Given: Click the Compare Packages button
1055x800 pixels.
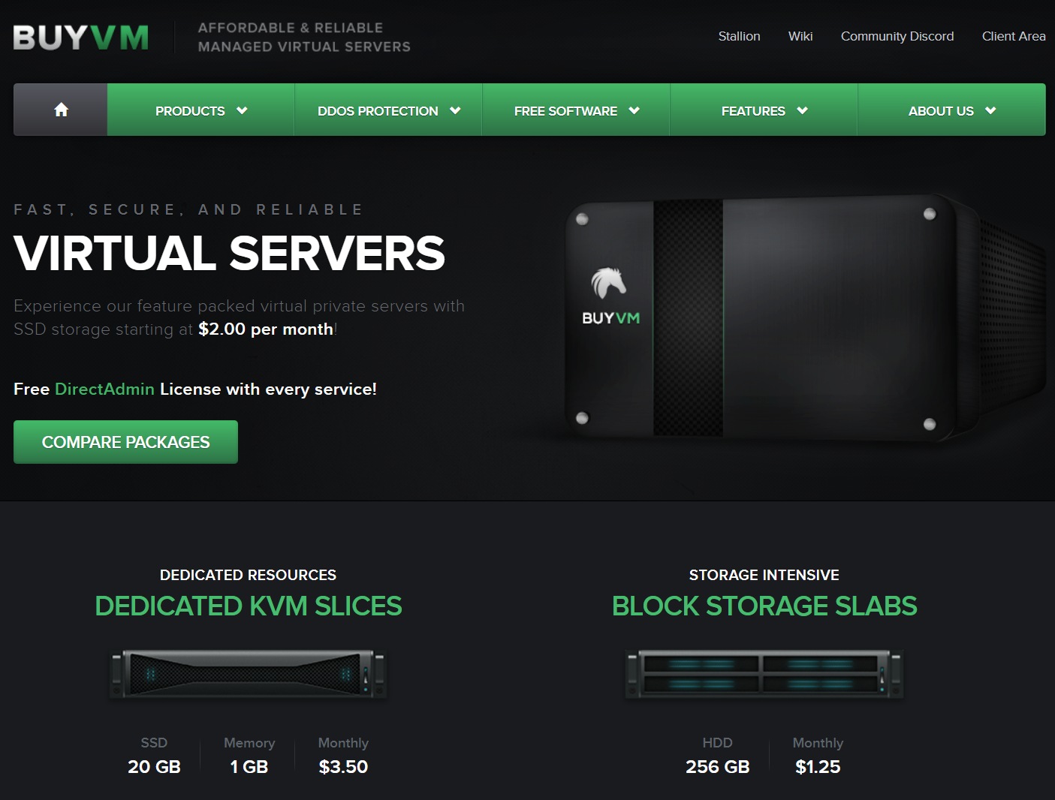Looking at the screenshot, I should coord(125,442).
